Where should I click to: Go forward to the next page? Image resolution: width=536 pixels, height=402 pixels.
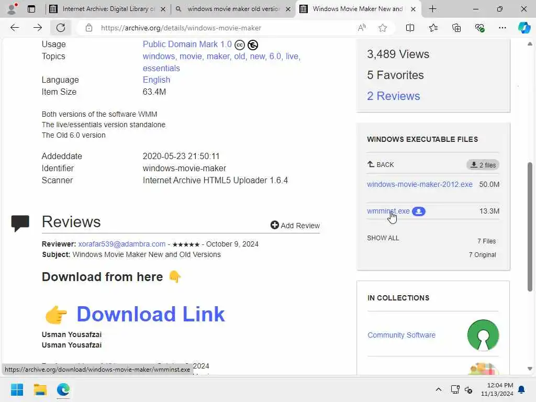pyautogui.click(x=38, y=28)
